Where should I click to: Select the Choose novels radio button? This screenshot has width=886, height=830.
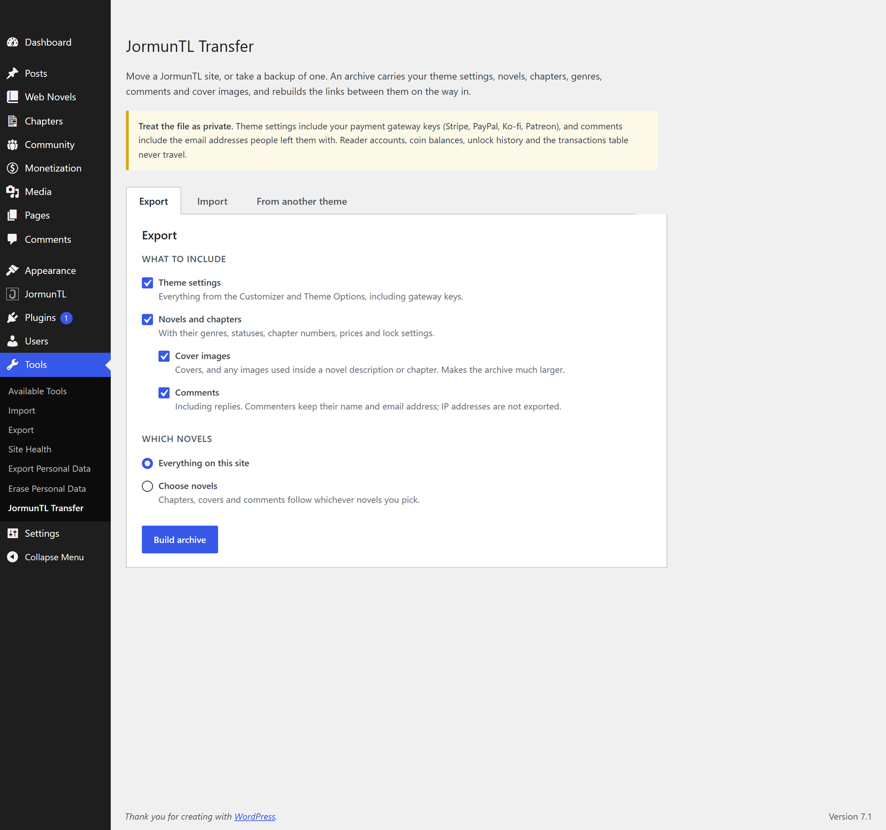pyautogui.click(x=147, y=486)
